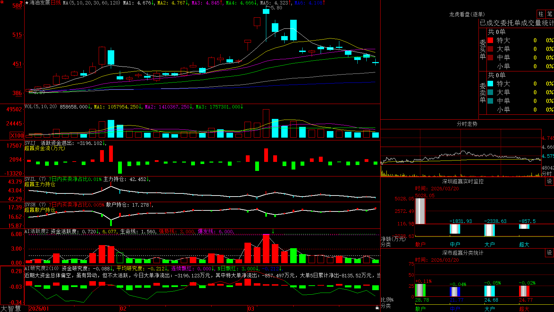Open the 日线 period selector
The image size is (554, 312).
coord(56,3)
